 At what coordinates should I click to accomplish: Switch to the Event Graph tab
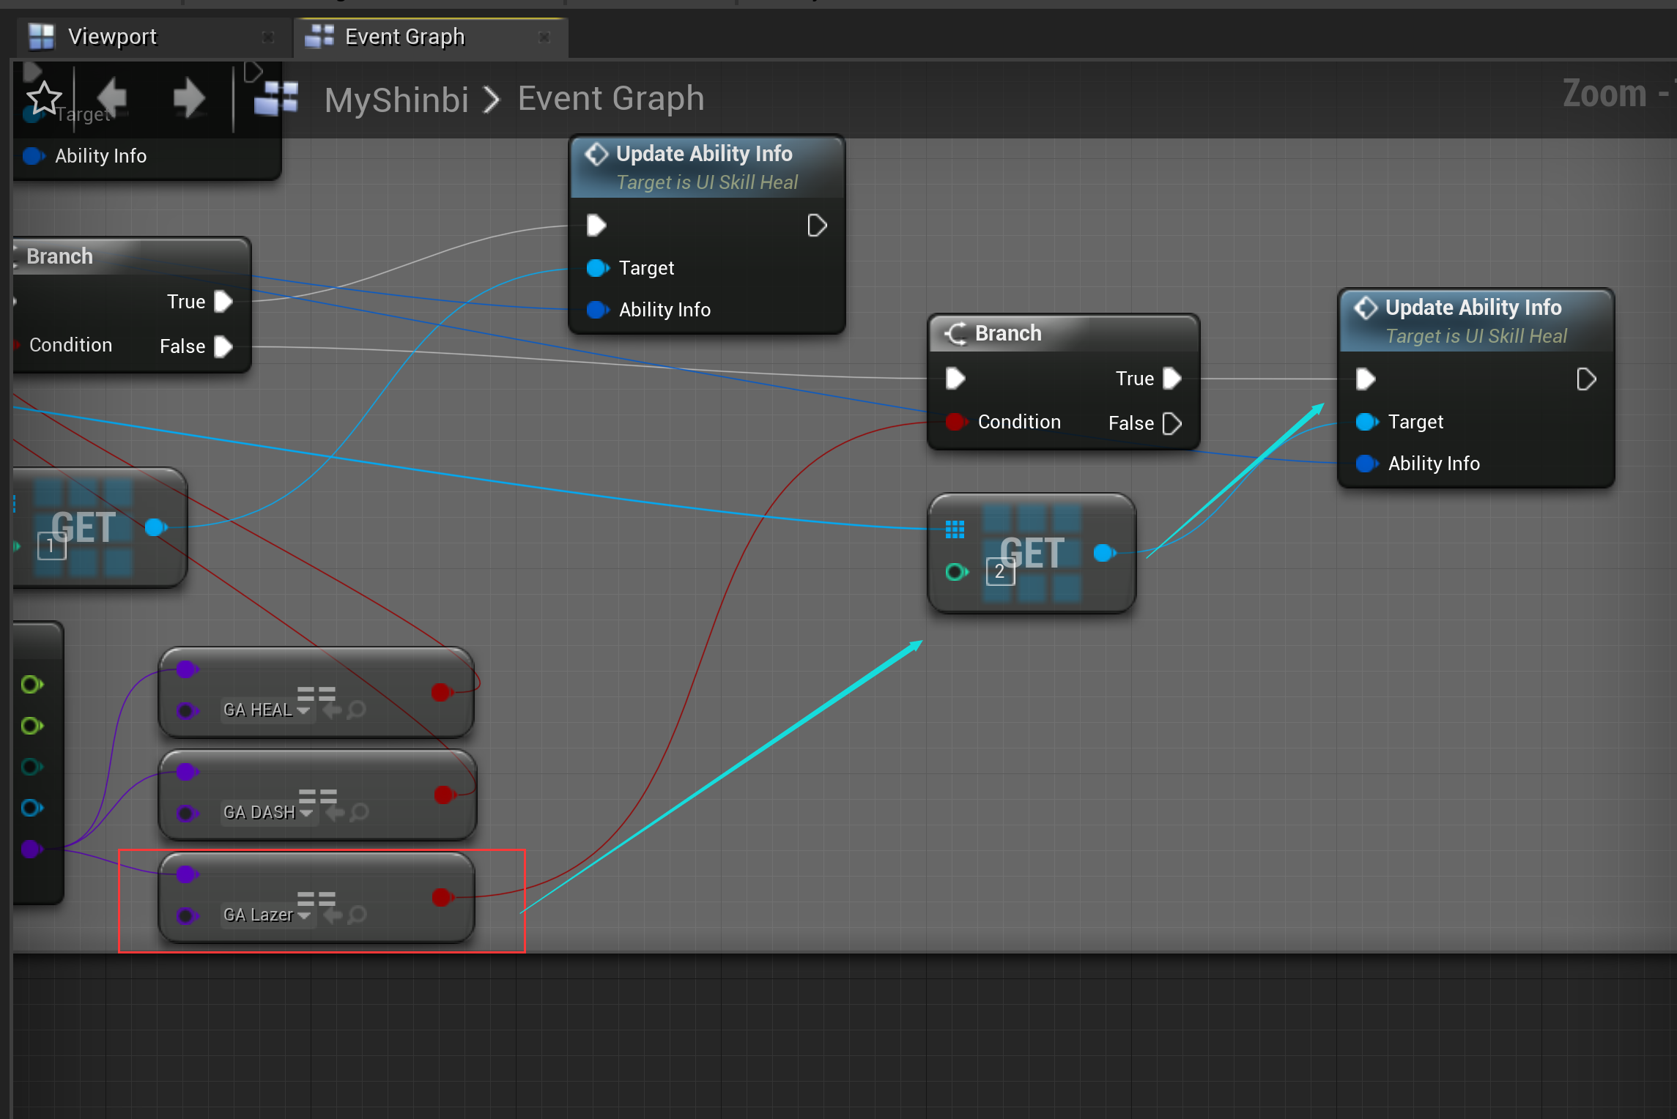404,35
